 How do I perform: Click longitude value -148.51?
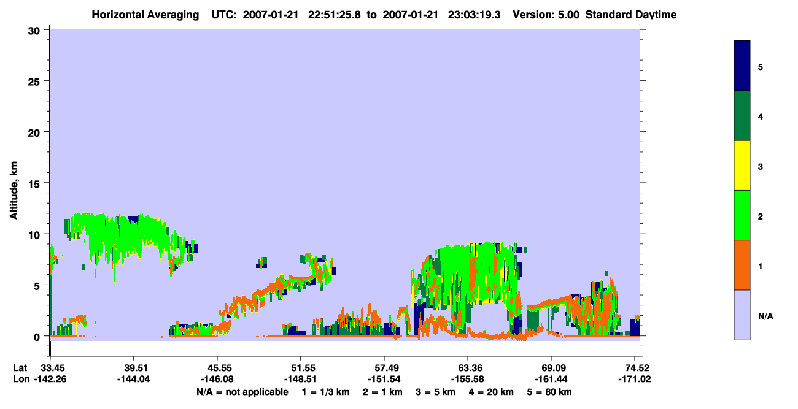click(x=301, y=379)
